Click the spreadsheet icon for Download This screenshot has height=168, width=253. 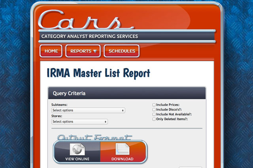pyautogui.click(x=123, y=149)
